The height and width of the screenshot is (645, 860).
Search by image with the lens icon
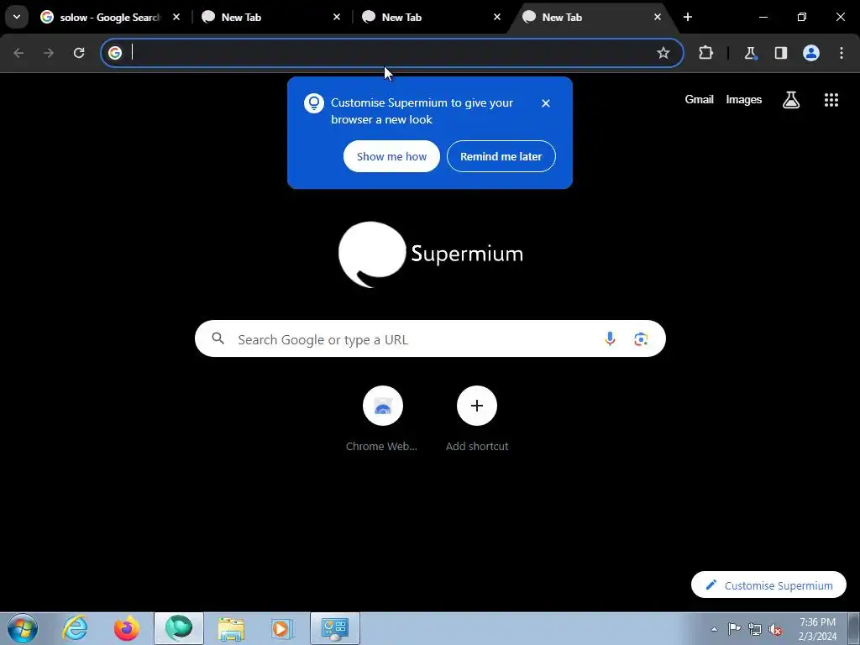pyautogui.click(x=641, y=339)
